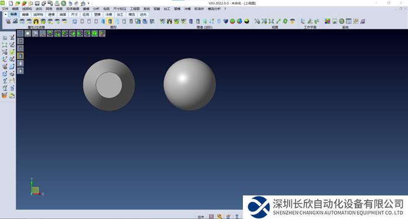This screenshot has width=408, height=219.
Task: Click the green sphere render icon
Action: [x=232, y=21]
